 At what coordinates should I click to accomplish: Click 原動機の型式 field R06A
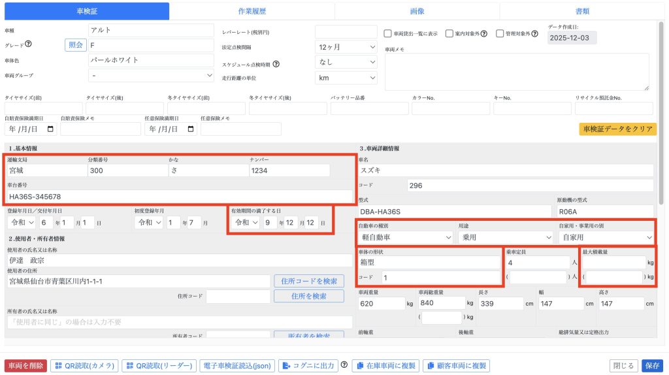[x=605, y=212]
